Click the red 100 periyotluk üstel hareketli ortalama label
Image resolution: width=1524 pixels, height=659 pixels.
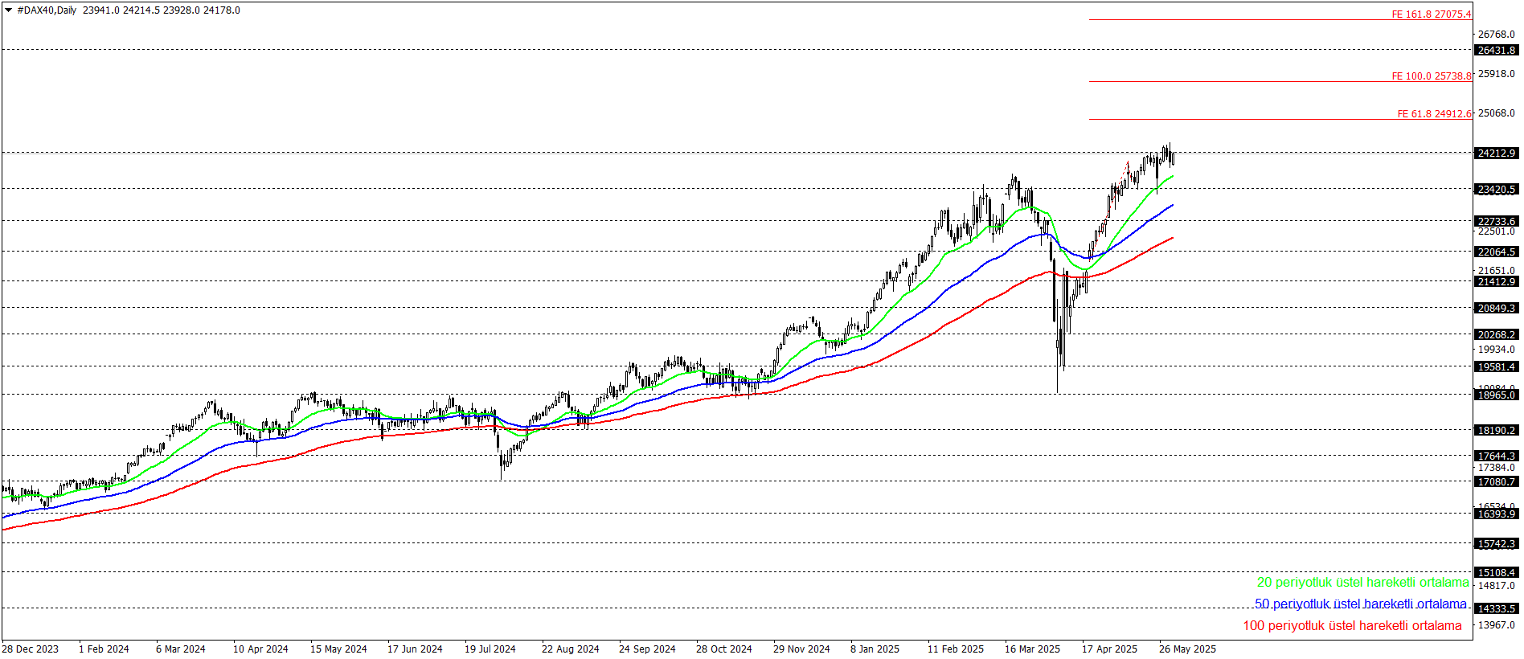(x=1353, y=625)
